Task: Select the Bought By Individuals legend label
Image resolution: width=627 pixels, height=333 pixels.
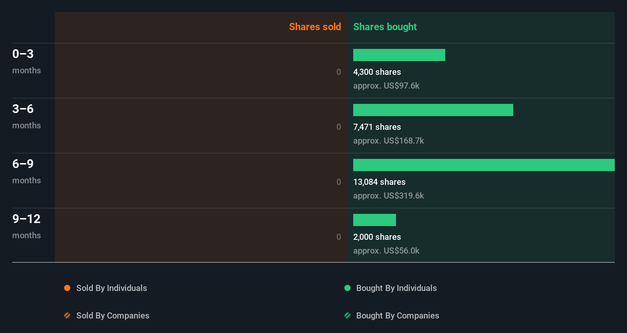Action: point(396,288)
